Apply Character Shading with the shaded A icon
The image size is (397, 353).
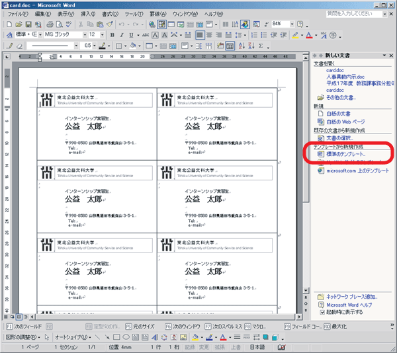(165, 35)
